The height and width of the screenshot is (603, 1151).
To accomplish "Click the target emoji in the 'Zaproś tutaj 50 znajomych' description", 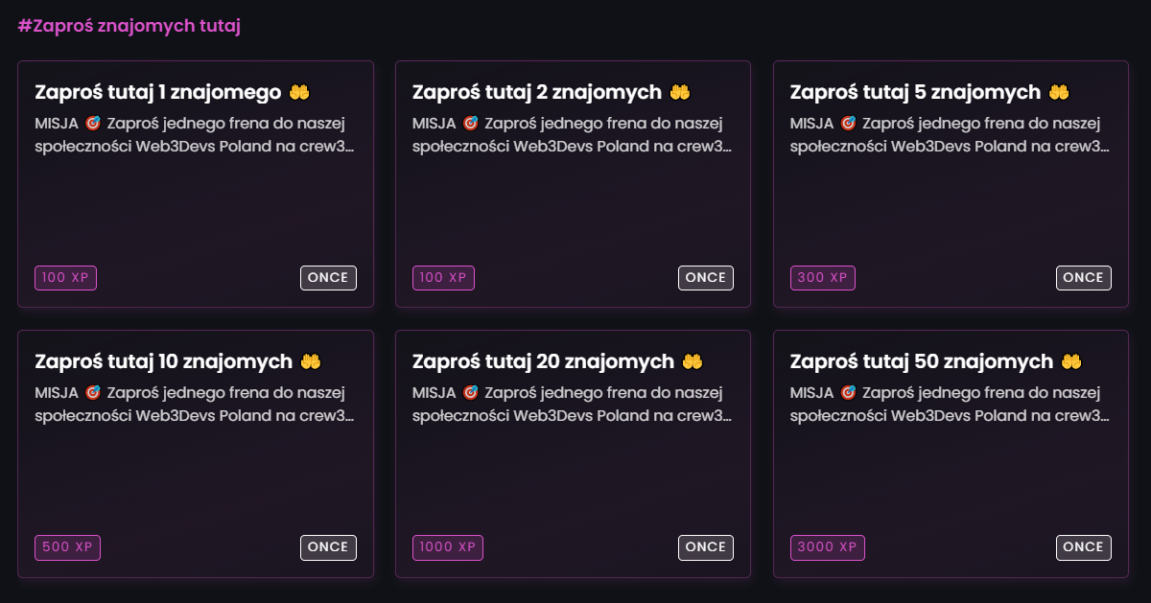I will point(847,392).
